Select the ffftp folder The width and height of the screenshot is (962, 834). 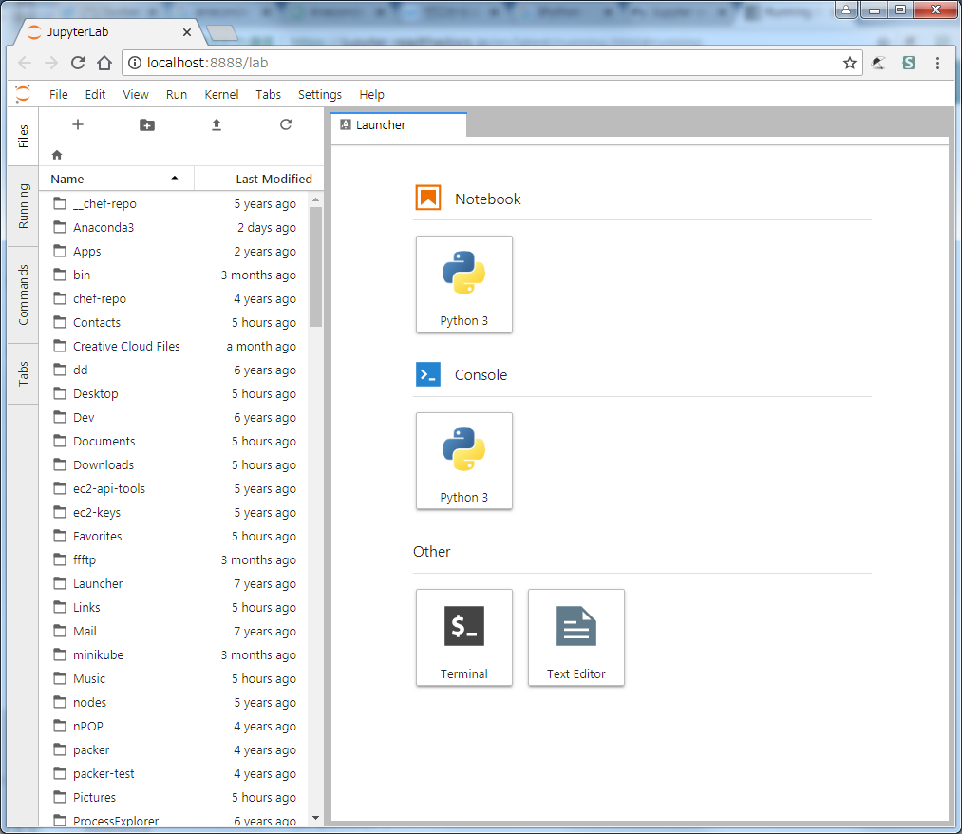click(174, 559)
